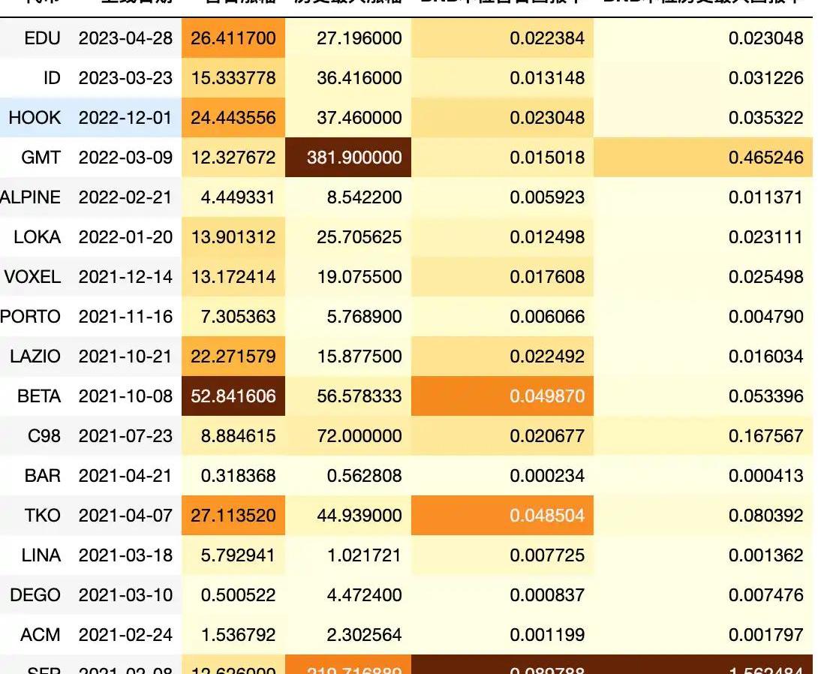Select the cell 0.004790
Image resolution: width=818 pixels, height=674 pixels.
click(765, 316)
